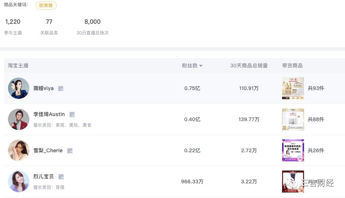Click 共93件 products link
The image size is (345, 198).
(316, 88)
